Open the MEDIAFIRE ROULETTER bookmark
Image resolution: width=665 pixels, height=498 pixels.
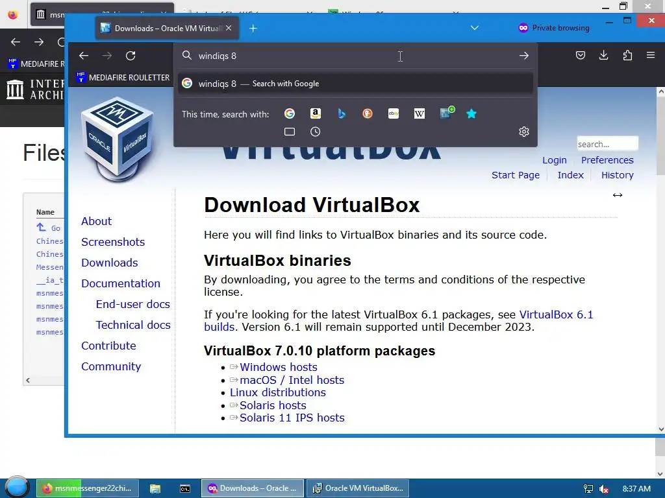123,78
